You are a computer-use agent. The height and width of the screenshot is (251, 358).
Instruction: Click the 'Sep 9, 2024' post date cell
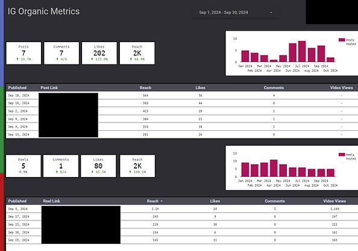click(x=18, y=119)
